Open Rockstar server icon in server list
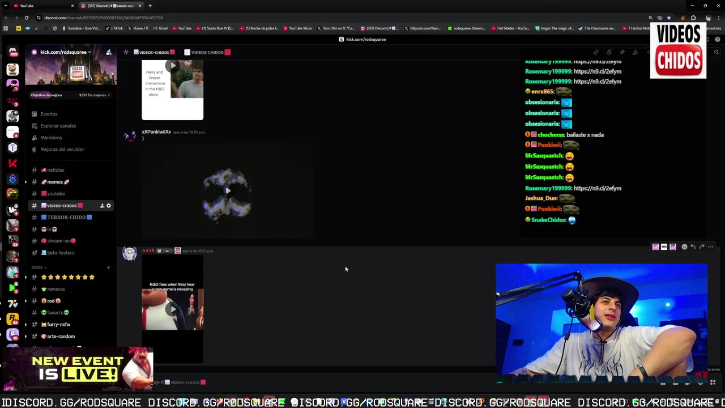The width and height of the screenshot is (725, 408). point(12,318)
